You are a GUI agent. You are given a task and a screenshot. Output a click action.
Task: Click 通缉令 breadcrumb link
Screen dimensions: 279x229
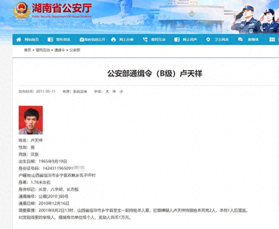(x=59, y=50)
